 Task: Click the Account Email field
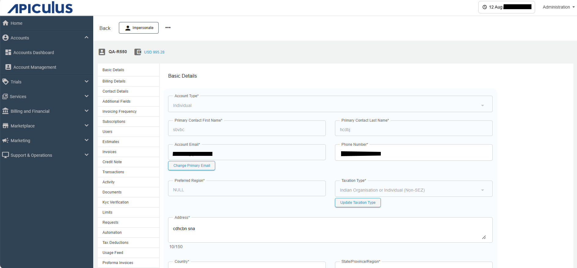click(x=247, y=152)
